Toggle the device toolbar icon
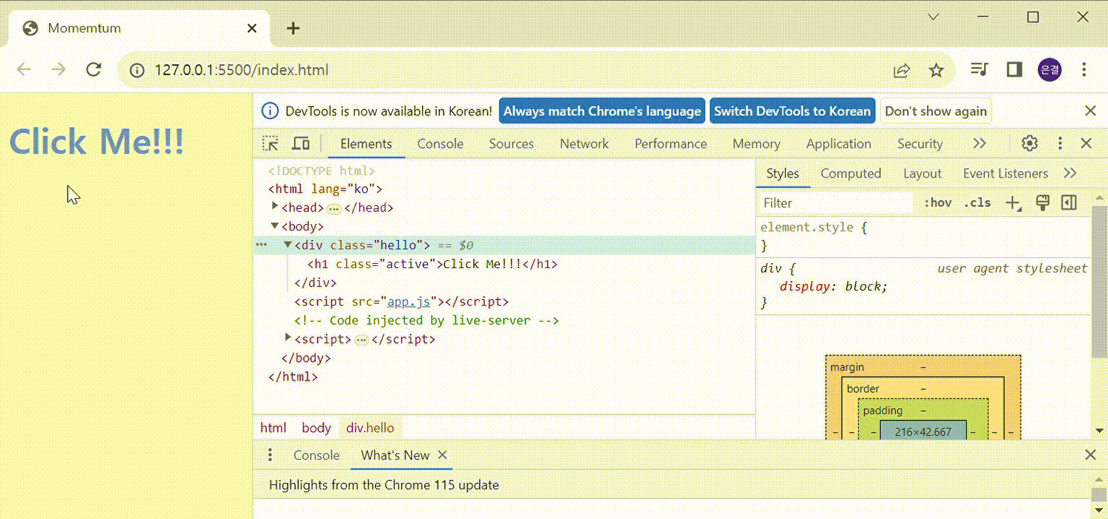The image size is (1108, 519). tap(301, 143)
